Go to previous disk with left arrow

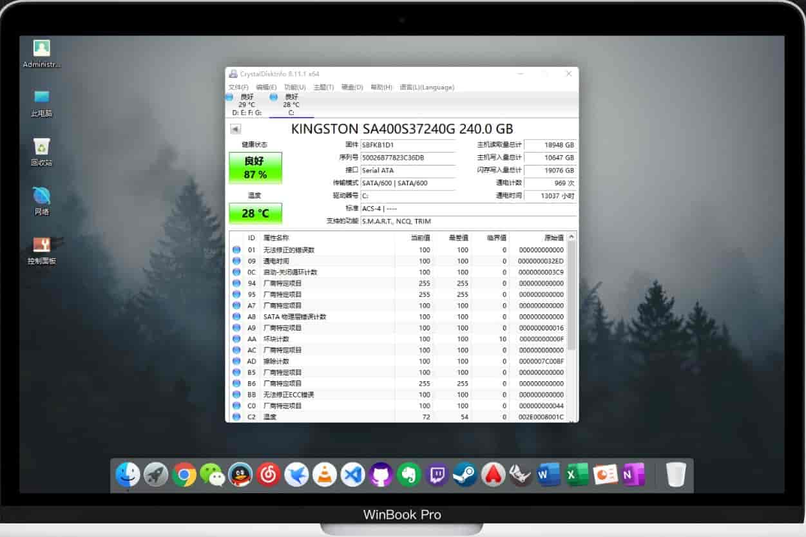point(235,129)
